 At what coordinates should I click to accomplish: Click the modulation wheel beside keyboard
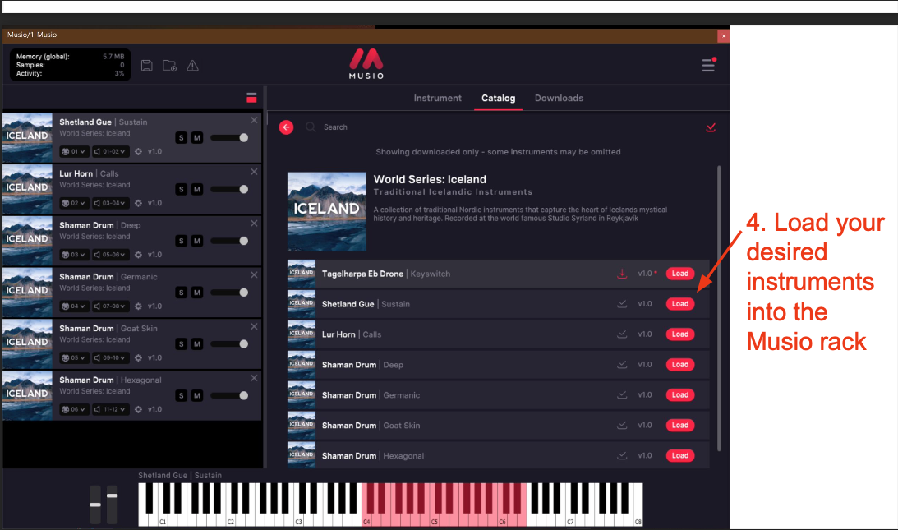point(113,505)
